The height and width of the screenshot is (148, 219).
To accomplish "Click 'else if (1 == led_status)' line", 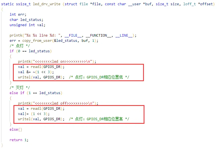I will point(36,93).
